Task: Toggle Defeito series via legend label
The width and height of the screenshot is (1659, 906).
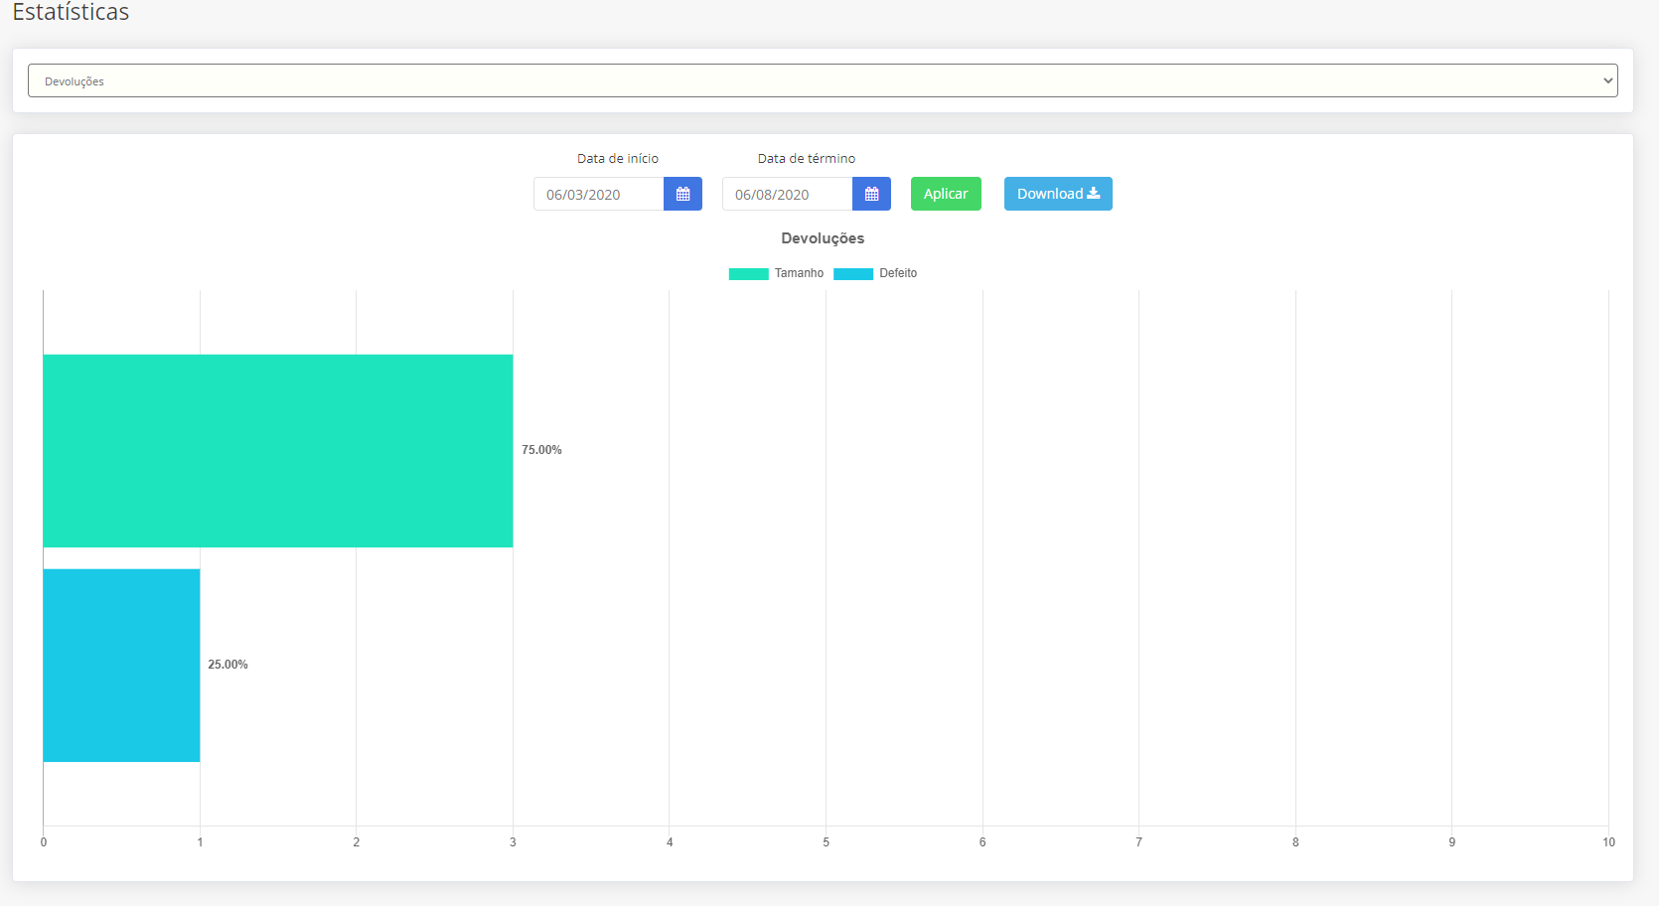Action: (x=898, y=273)
